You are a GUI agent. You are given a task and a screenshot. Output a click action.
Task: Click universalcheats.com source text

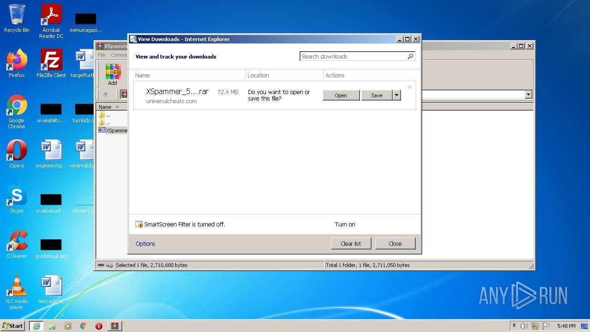click(171, 101)
